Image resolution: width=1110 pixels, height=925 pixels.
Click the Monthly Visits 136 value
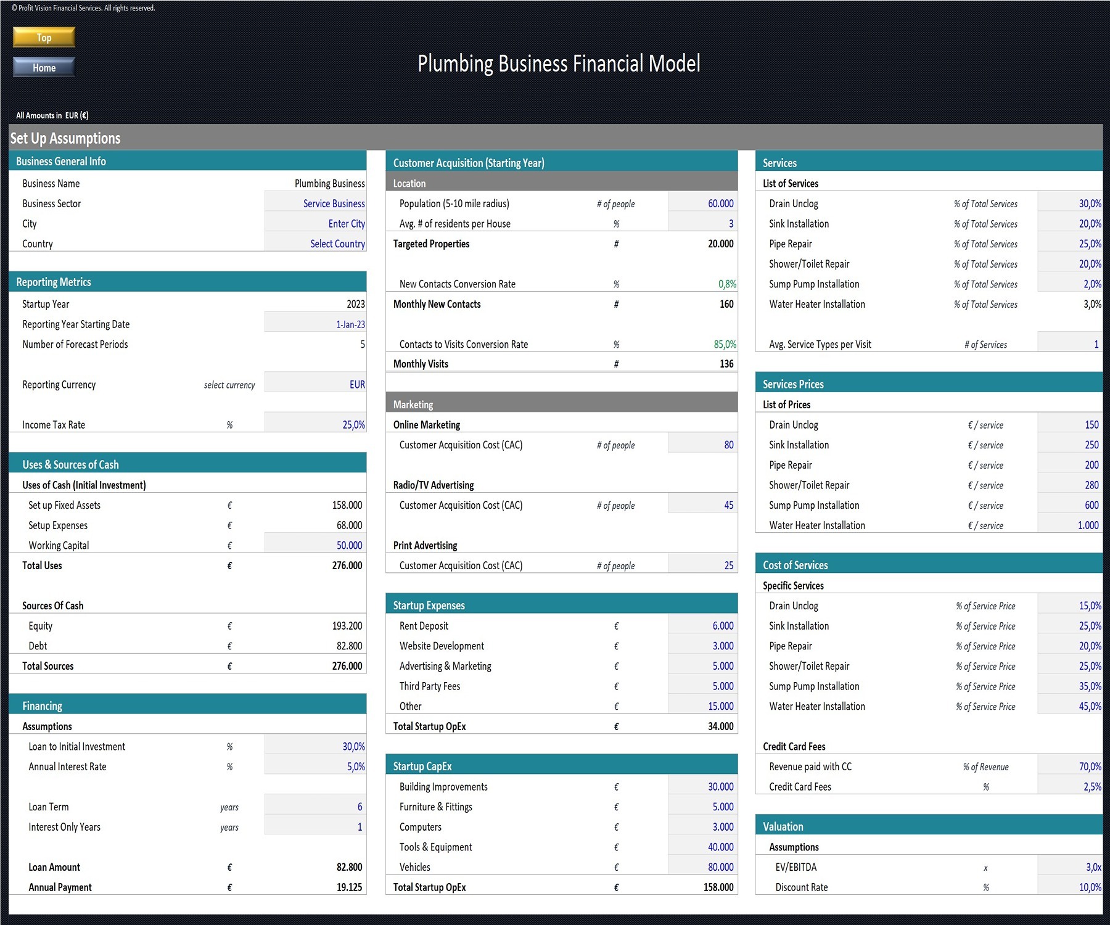pos(726,364)
